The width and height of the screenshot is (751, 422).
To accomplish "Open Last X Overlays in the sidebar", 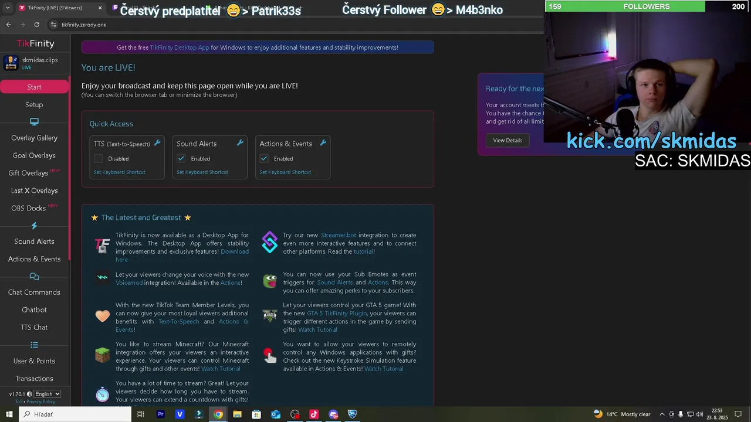I will click(x=34, y=190).
